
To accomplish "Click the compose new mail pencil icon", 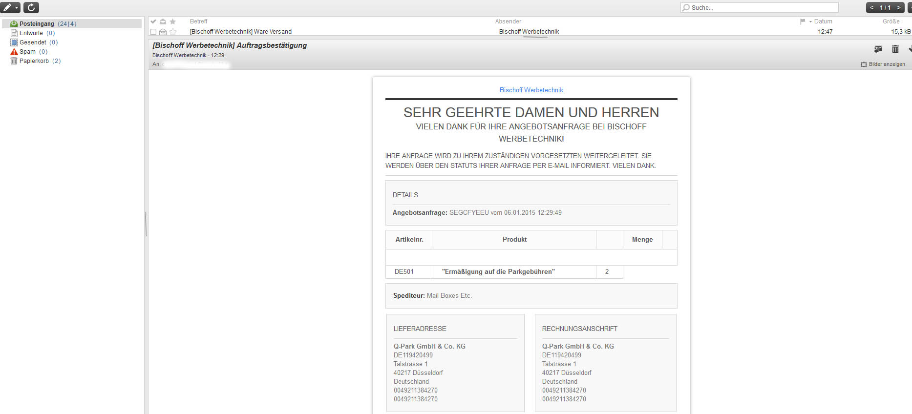I will [x=7, y=8].
